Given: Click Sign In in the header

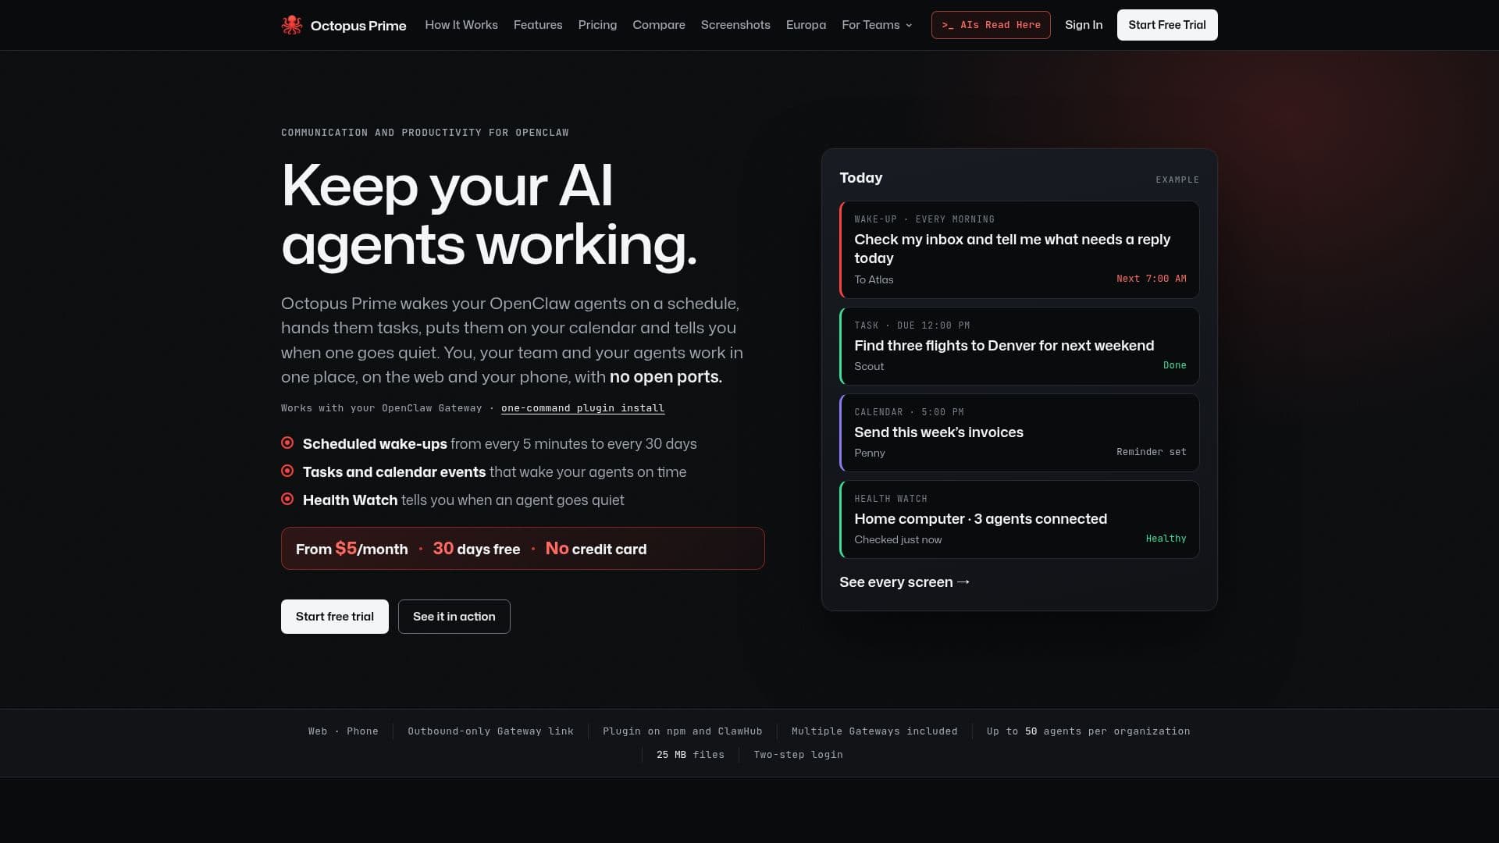Looking at the screenshot, I should (1084, 25).
